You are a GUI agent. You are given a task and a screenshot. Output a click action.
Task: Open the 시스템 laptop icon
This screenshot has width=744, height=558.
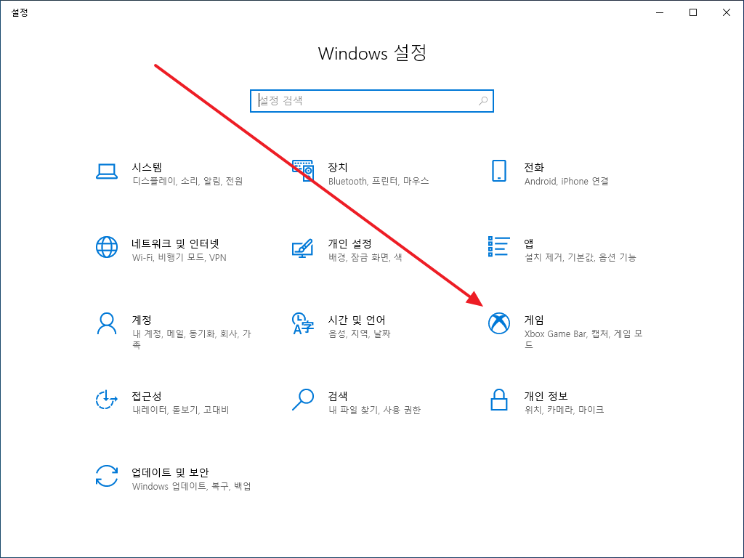(107, 171)
